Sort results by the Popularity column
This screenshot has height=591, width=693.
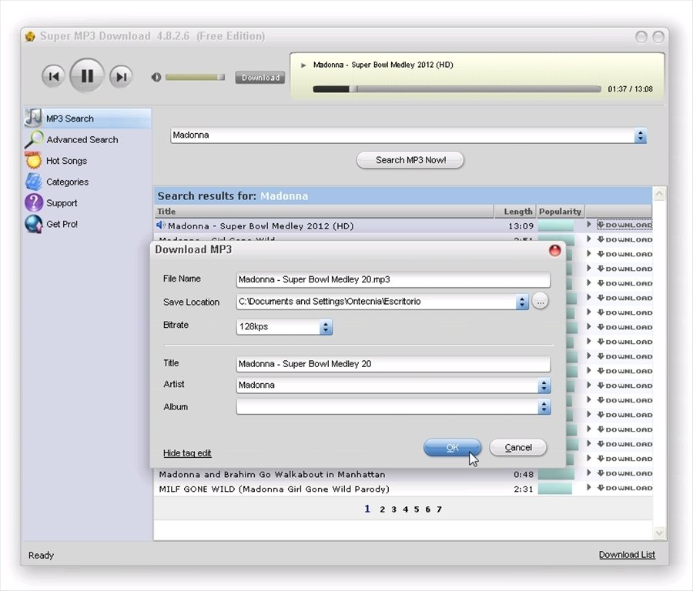click(561, 212)
